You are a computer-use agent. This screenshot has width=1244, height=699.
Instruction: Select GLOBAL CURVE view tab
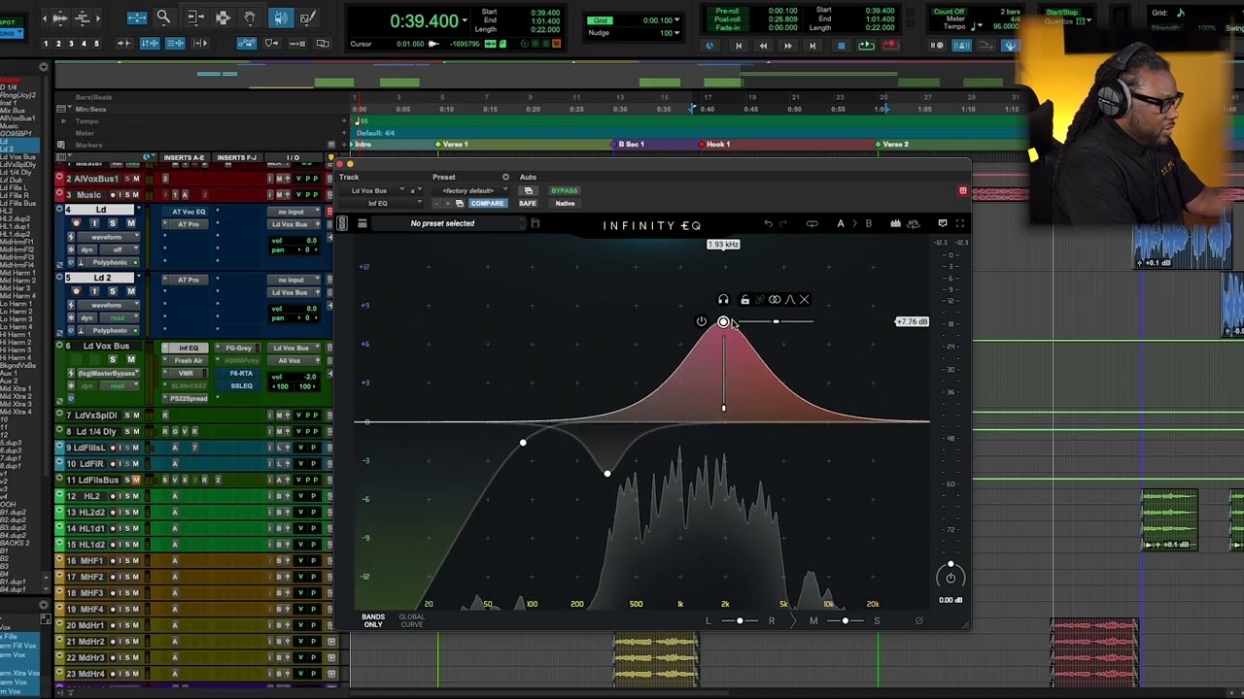tap(412, 620)
